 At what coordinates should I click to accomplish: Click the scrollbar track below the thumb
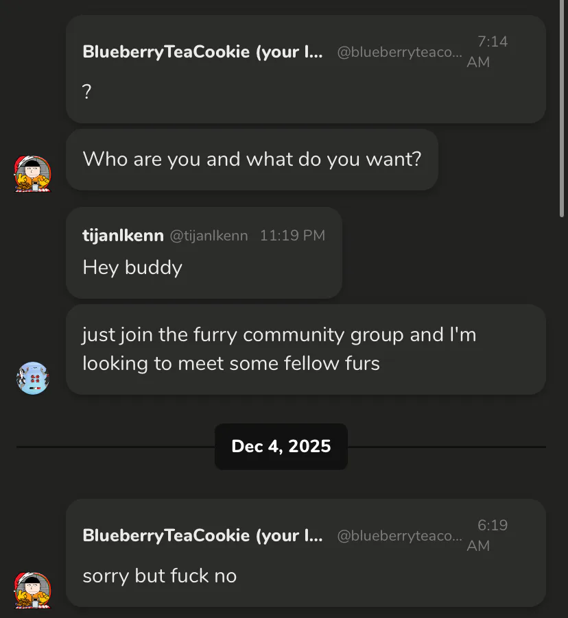point(563,411)
